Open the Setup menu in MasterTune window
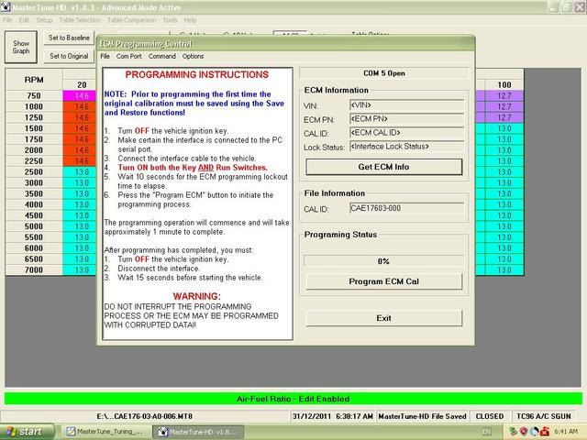The width and height of the screenshot is (587, 440). [x=44, y=20]
